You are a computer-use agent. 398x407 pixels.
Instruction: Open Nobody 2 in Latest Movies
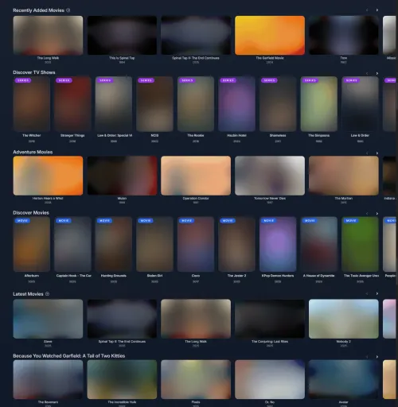coord(344,319)
